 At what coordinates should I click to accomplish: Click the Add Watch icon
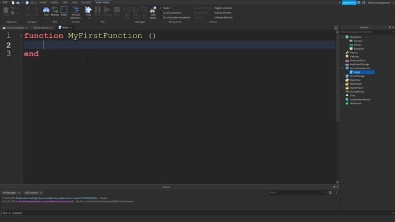153,10
